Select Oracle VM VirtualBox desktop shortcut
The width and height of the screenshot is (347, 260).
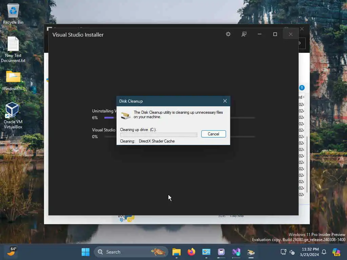(13, 116)
